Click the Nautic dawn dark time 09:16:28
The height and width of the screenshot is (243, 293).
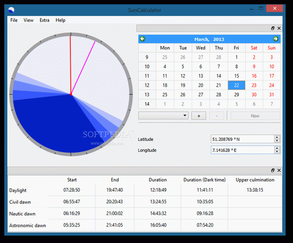click(x=205, y=213)
